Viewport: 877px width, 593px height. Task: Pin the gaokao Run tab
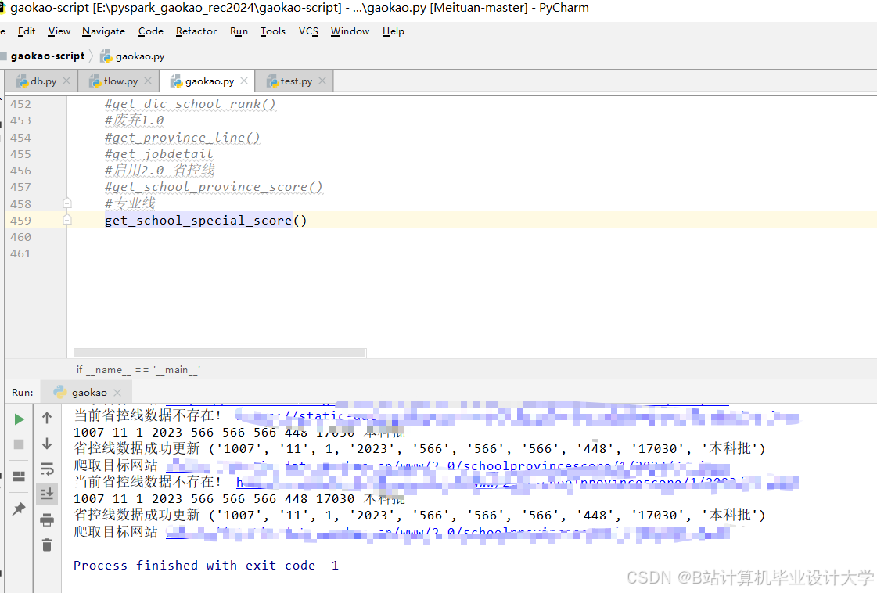20,509
